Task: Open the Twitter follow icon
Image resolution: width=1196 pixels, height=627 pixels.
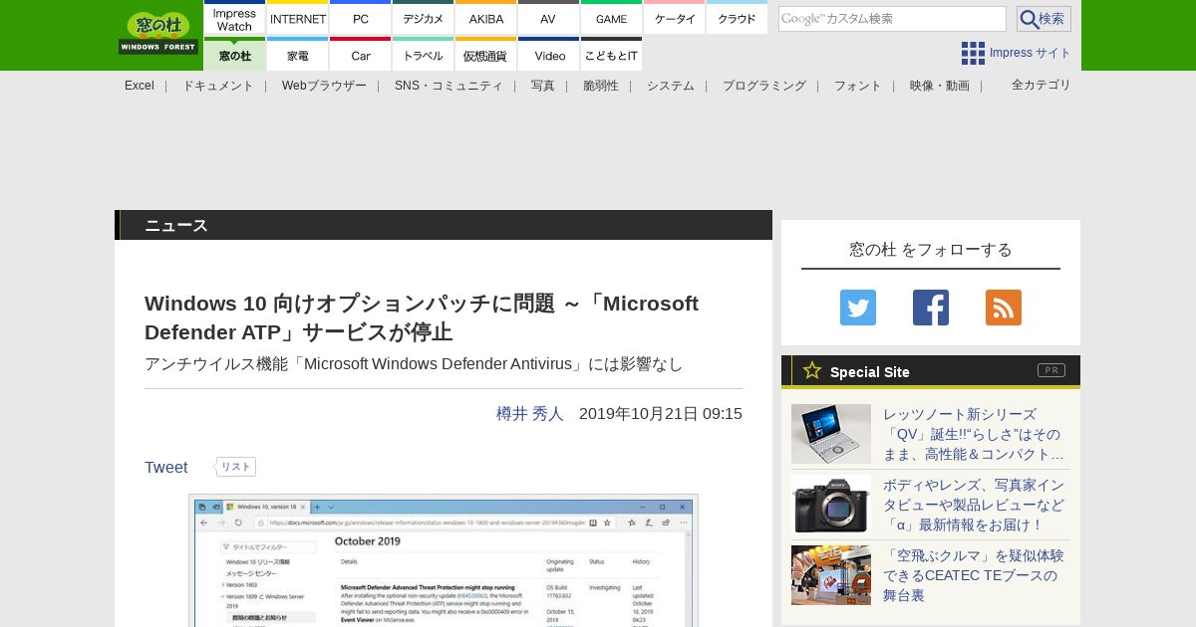Action: 857,308
